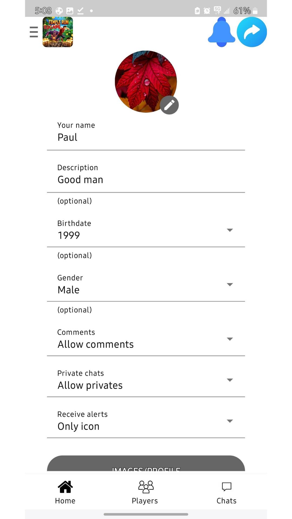This screenshot has width=292, height=519.
Task: Tap the Temple Run Escape game icon
Action: pyautogui.click(x=58, y=32)
